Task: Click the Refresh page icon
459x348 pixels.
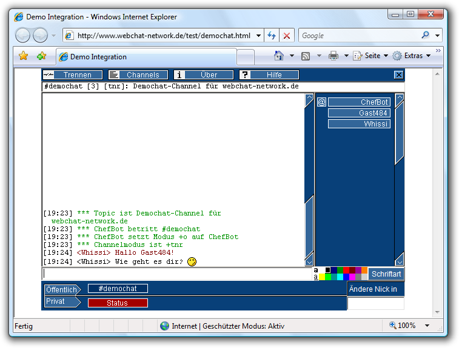Action: tap(272, 36)
